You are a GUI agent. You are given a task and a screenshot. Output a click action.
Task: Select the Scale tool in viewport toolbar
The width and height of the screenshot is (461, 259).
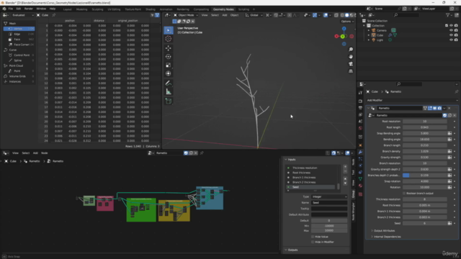(168, 65)
